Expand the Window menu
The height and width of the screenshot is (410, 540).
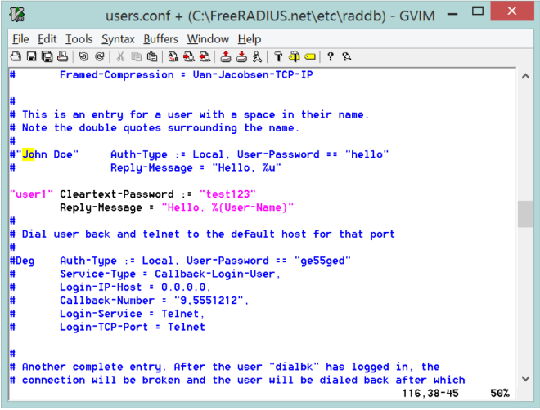(208, 38)
